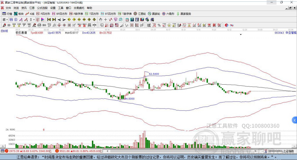Open the 9T四方形 tool
The image size is (297, 160).
[x=108, y=14]
